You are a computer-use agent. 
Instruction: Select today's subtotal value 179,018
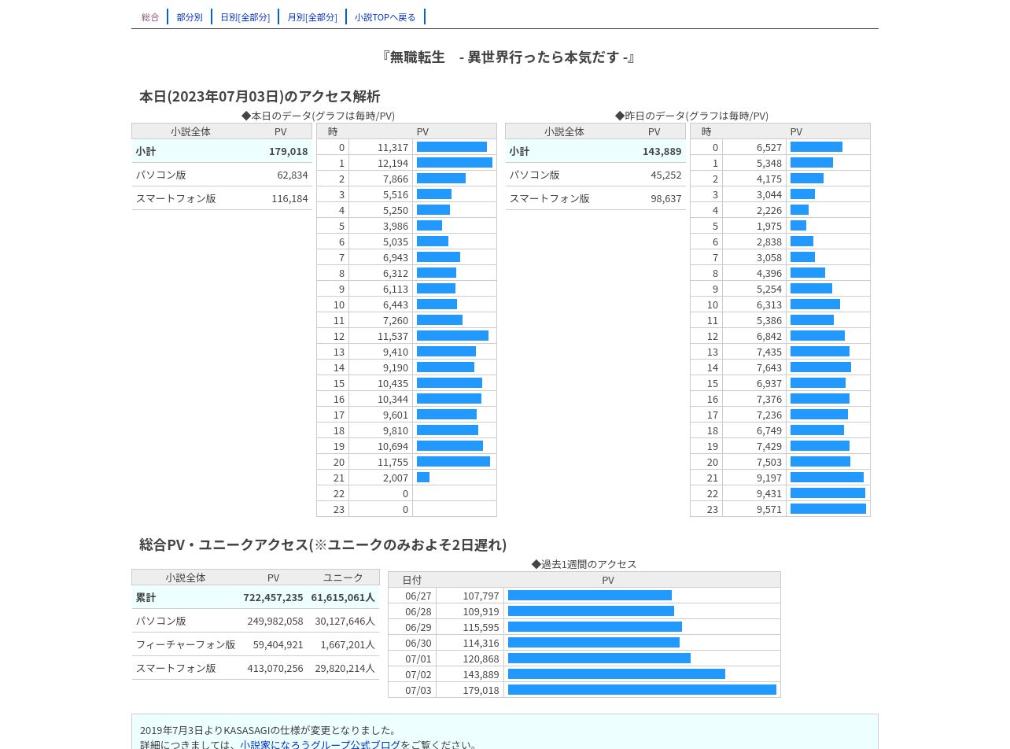click(x=288, y=151)
